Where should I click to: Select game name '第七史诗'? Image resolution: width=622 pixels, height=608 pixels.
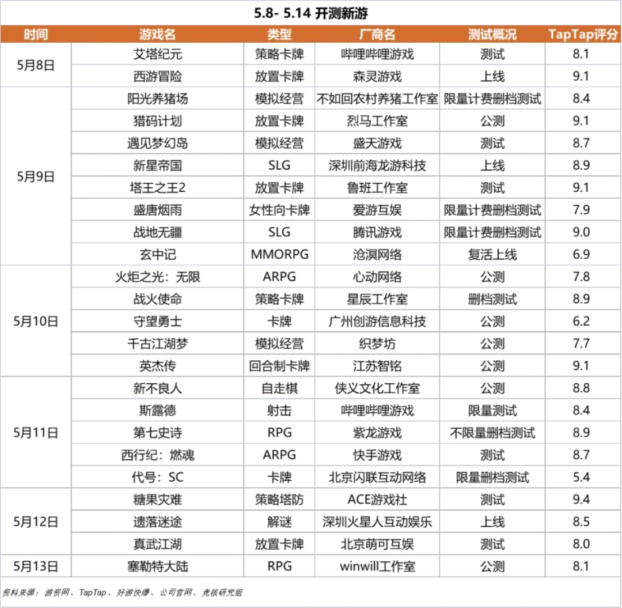[x=157, y=432]
